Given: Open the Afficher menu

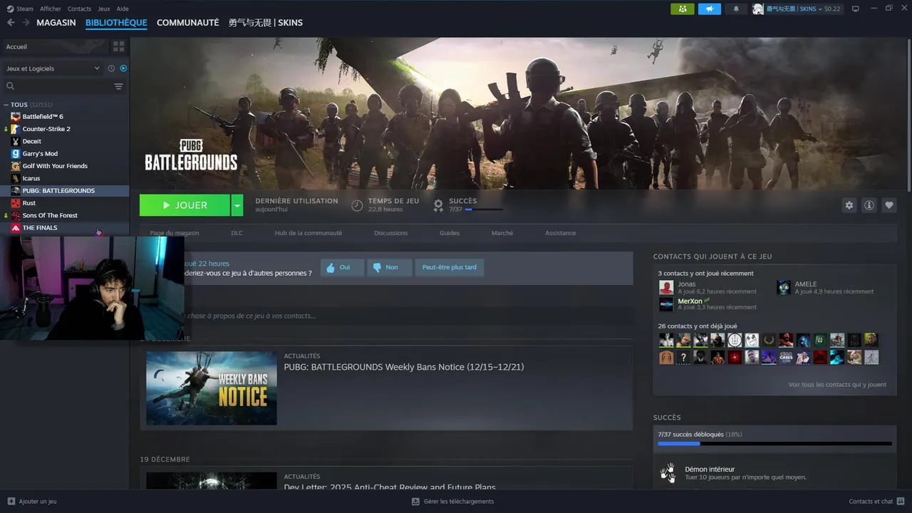Looking at the screenshot, I should [x=51, y=9].
